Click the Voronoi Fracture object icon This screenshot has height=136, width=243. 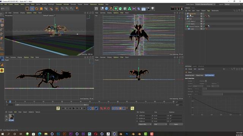(188, 26)
